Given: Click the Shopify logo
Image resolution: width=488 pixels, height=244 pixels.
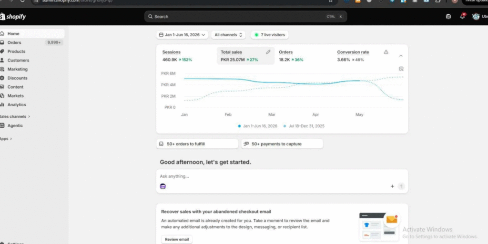Looking at the screenshot, I should pos(13,17).
